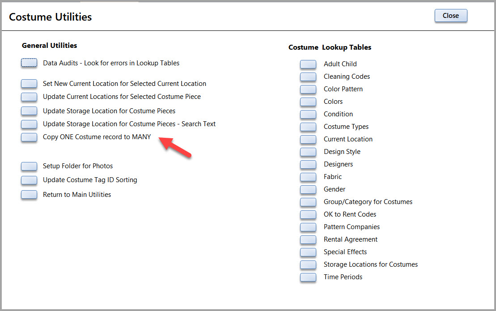Click the 'OK to Rent Codes' label
Viewport: 496px width, 311px height.
350,214
